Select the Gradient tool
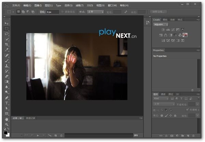The image size is (205, 142). tap(7, 82)
